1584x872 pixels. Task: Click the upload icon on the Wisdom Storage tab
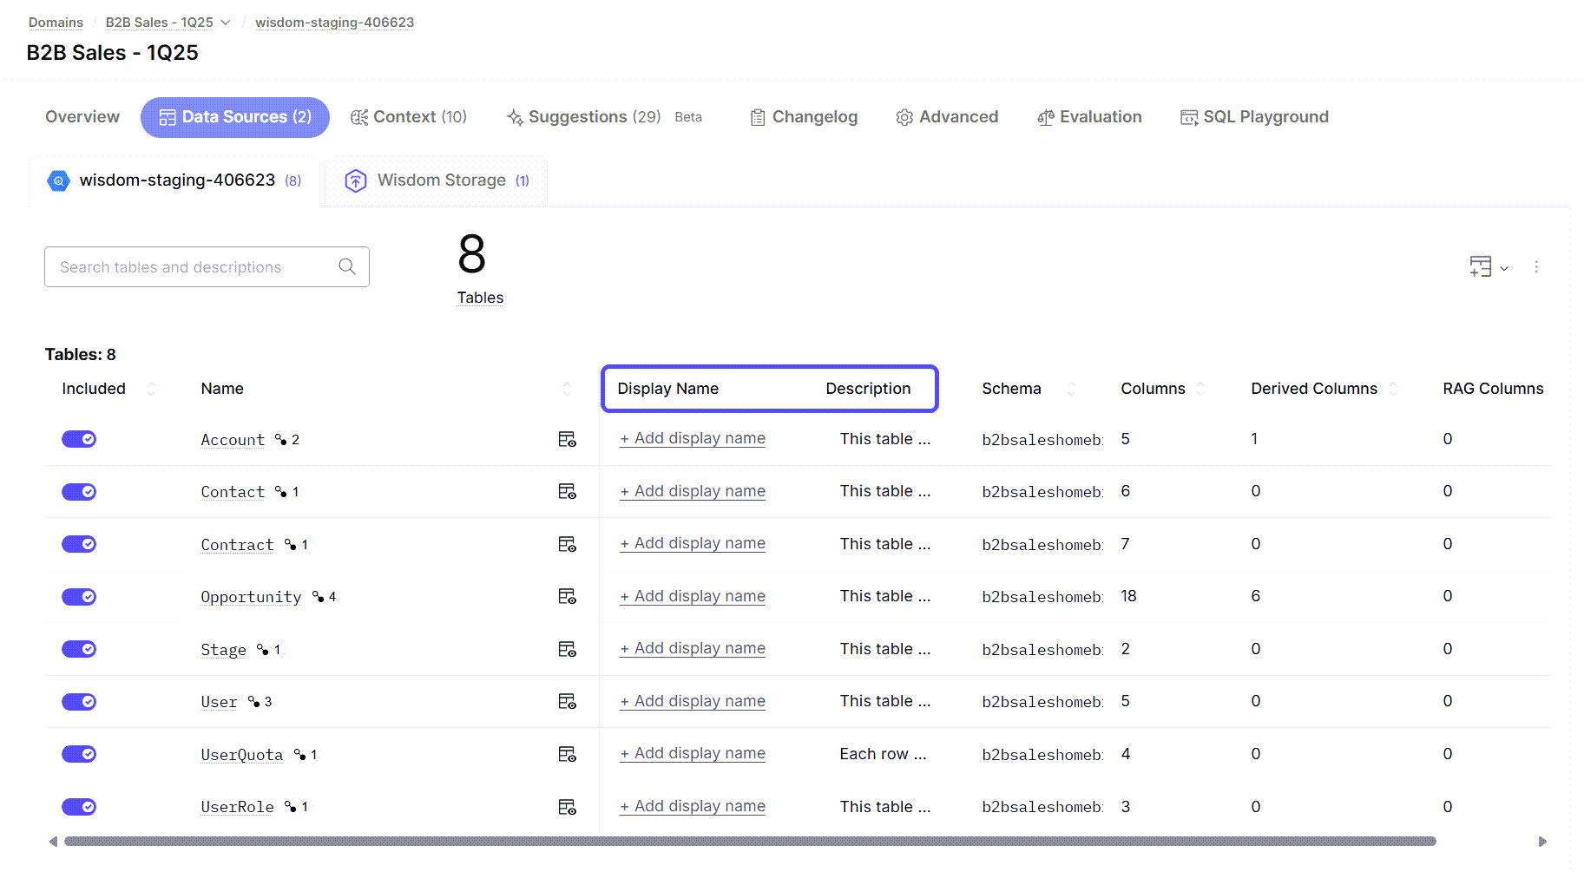click(x=355, y=180)
